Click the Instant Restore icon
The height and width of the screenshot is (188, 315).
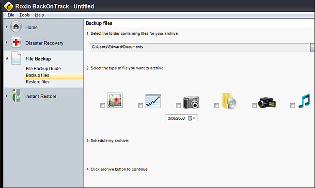pos(16,96)
